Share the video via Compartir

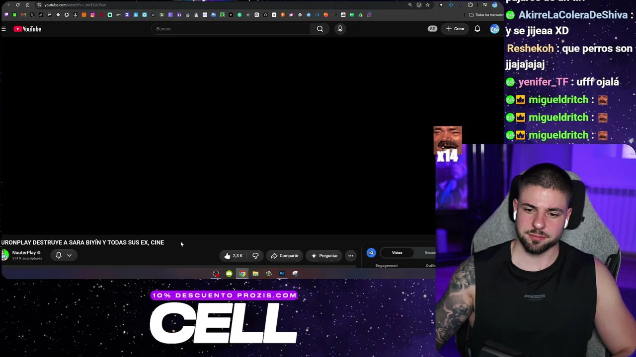(x=285, y=256)
